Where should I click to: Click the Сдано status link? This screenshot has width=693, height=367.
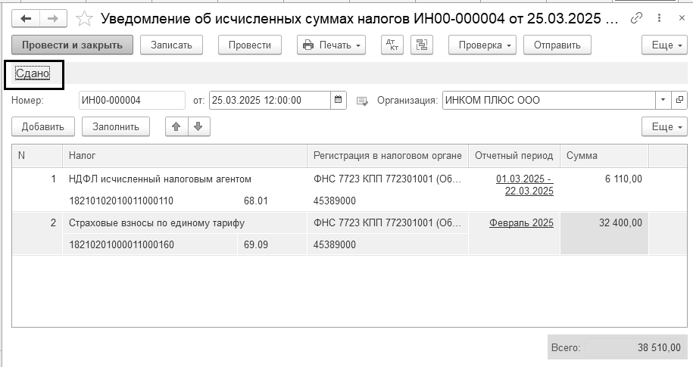(33, 73)
